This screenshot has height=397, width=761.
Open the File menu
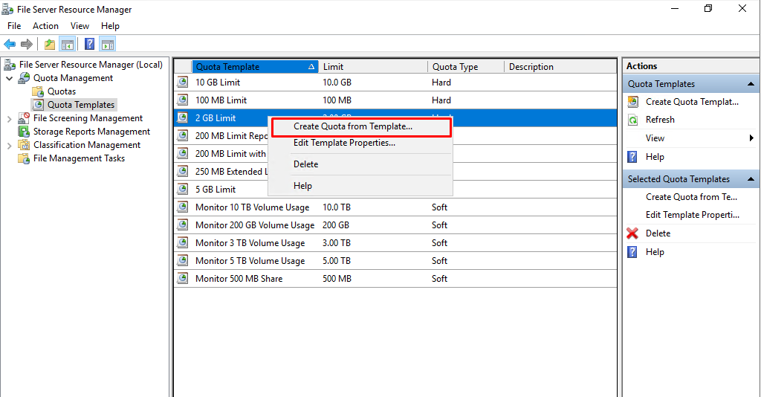click(x=14, y=26)
